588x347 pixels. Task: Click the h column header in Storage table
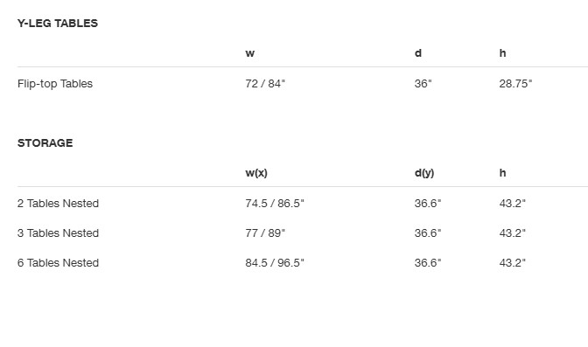(x=502, y=173)
